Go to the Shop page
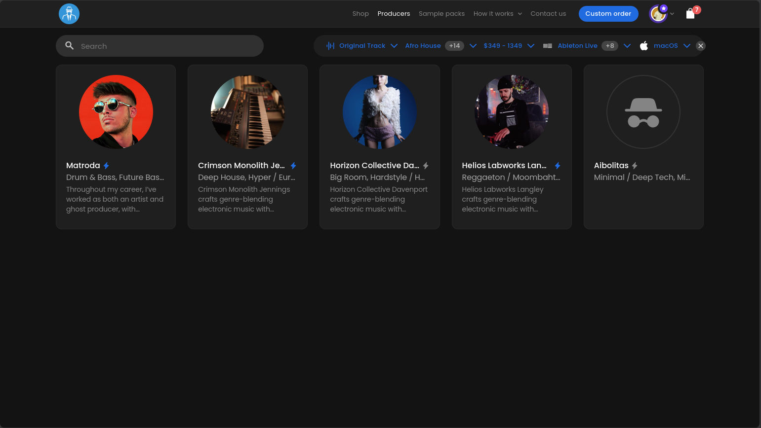 click(360, 14)
